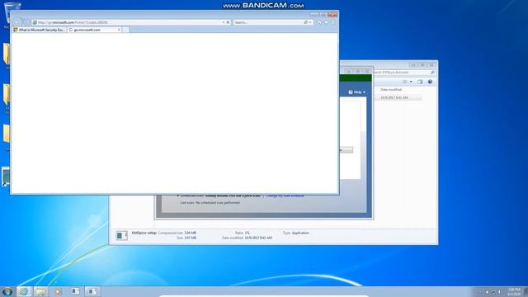Open the IE Favorites star icon
The image size is (528, 297).
pos(327,22)
